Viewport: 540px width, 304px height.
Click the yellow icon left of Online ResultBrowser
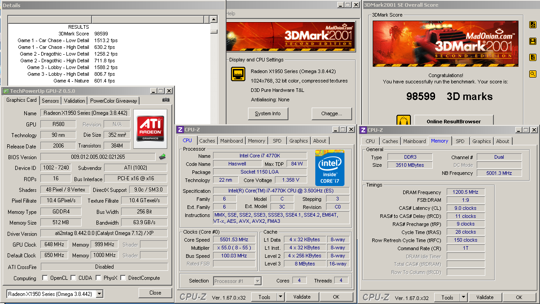point(404,120)
